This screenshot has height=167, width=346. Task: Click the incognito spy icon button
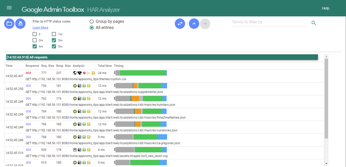20,24
